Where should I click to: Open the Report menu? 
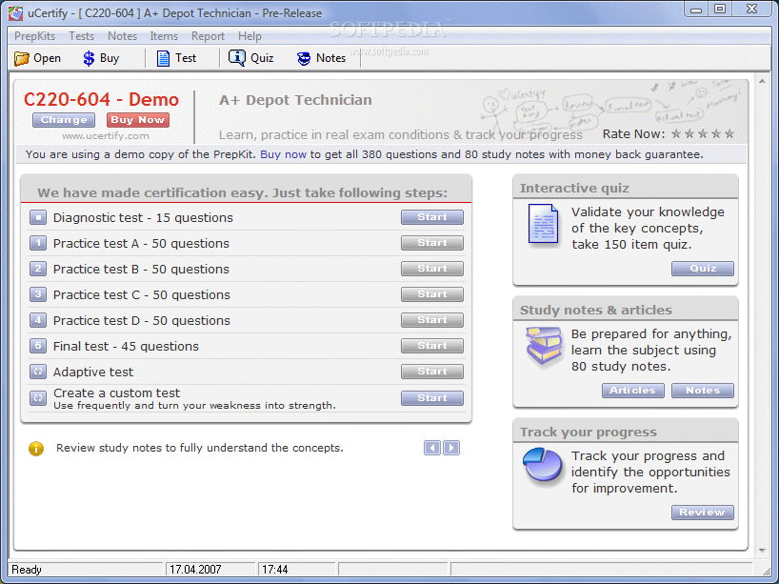(208, 36)
